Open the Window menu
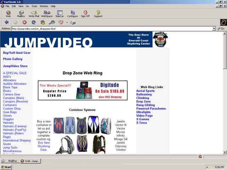Screen dimensions: 227x170 [x=44, y=6]
